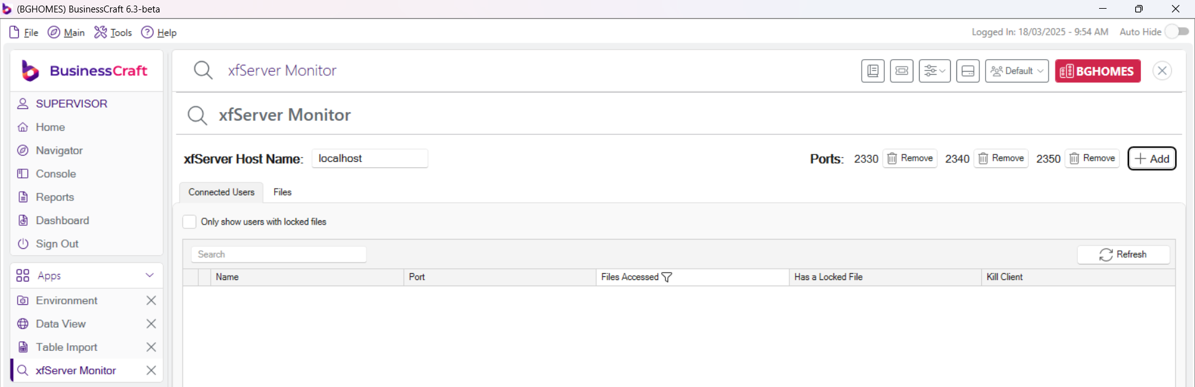The width and height of the screenshot is (1195, 387).
Task: Sort by Has a Locked File column
Action: 885,277
